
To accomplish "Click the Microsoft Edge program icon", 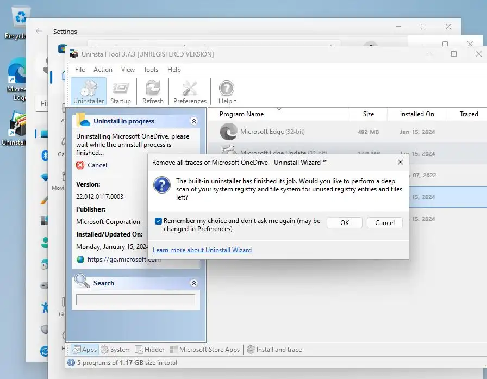I will 229,132.
